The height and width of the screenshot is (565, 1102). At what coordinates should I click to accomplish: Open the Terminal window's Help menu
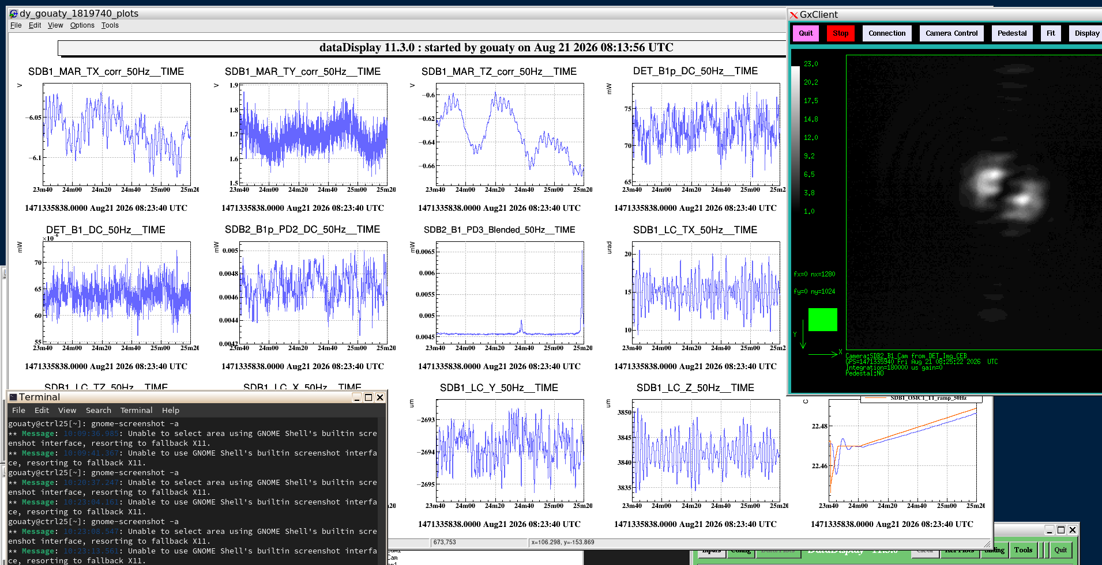170,410
